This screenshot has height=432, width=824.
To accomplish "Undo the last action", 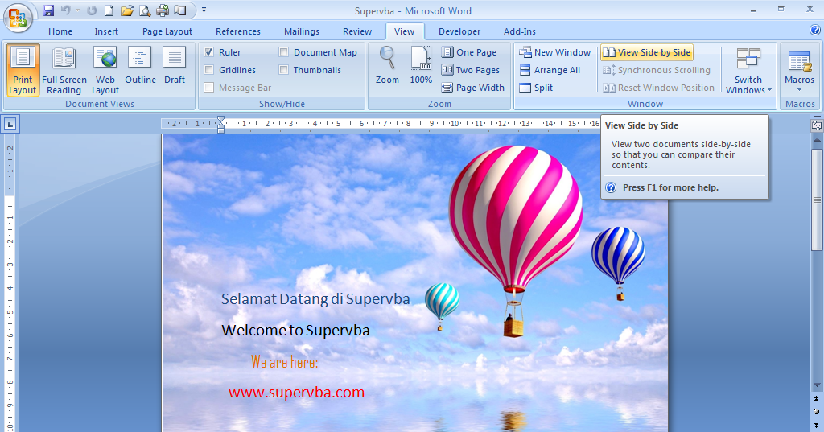I will tap(66, 10).
